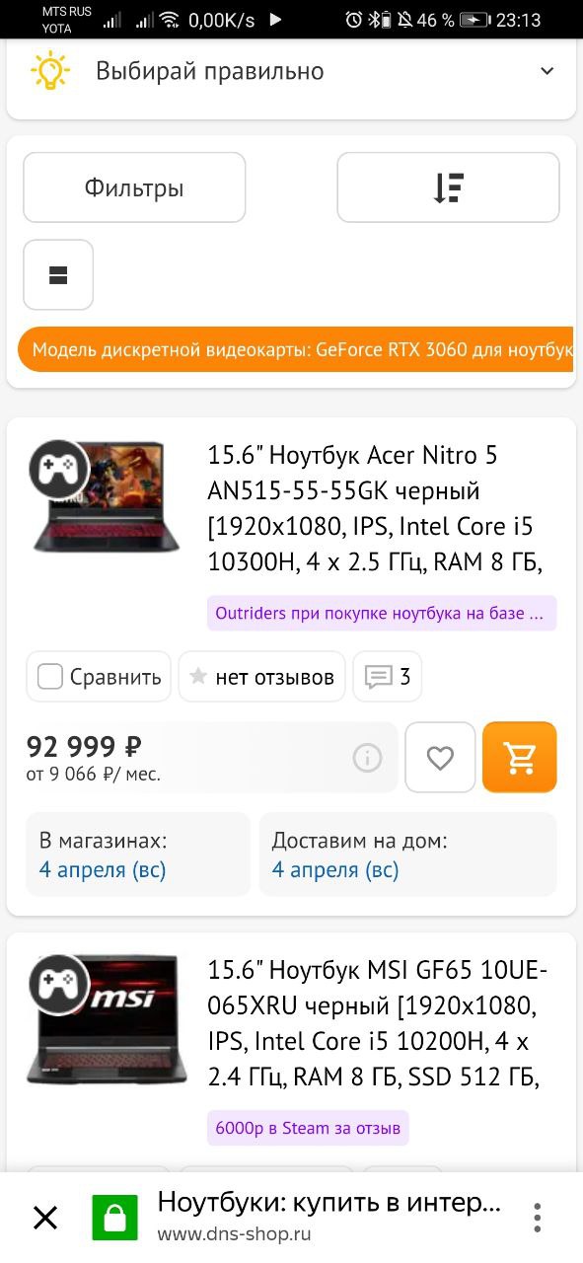Image resolution: width=583 pixels, height=1263 pixels.
Task: Open the Фильтры button
Action: pos(134,187)
